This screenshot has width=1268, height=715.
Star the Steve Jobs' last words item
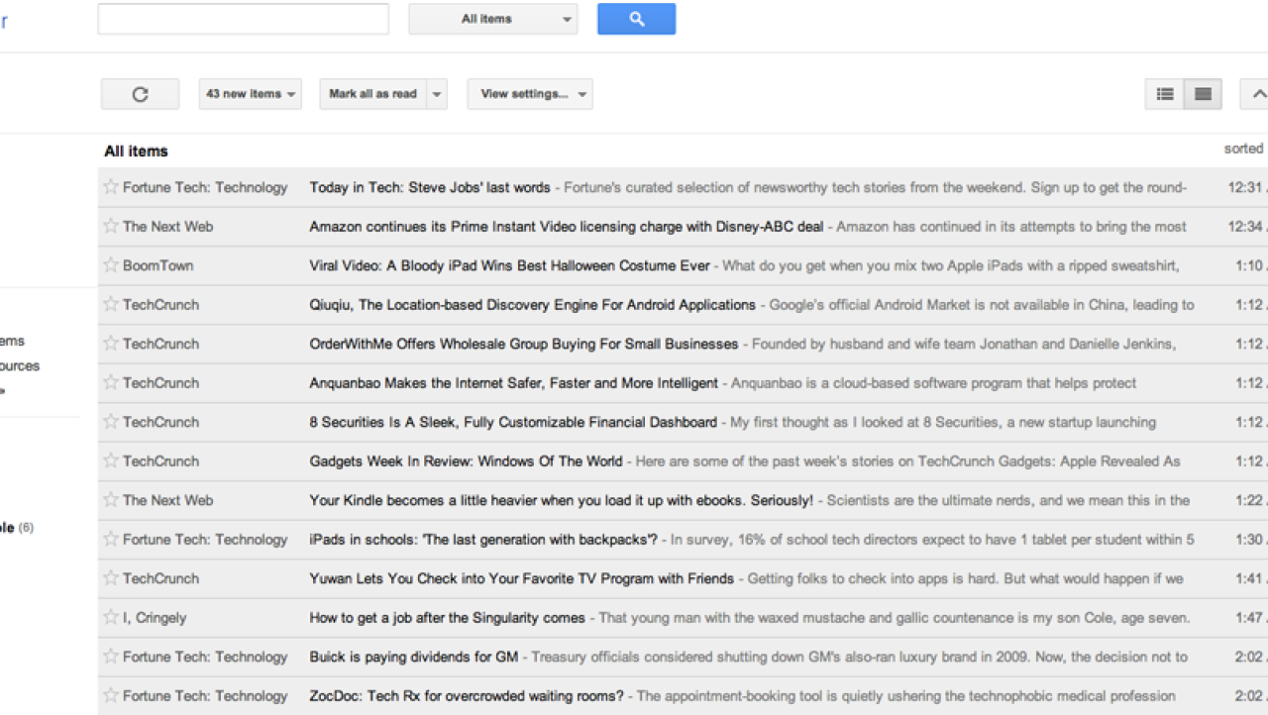pyautogui.click(x=111, y=187)
